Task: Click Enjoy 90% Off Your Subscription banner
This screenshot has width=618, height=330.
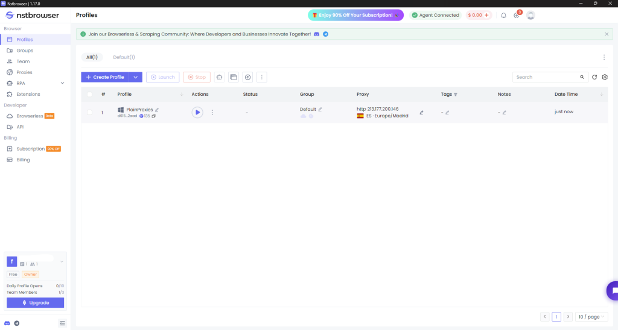Action: (355, 15)
